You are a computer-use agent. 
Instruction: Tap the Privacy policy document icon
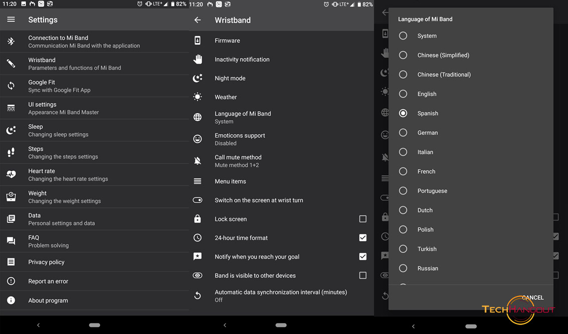point(11,262)
